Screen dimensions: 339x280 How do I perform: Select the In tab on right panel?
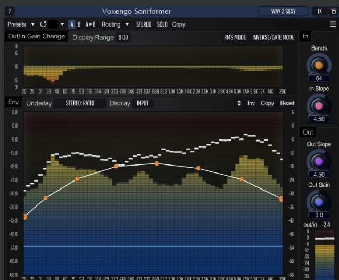305,36
